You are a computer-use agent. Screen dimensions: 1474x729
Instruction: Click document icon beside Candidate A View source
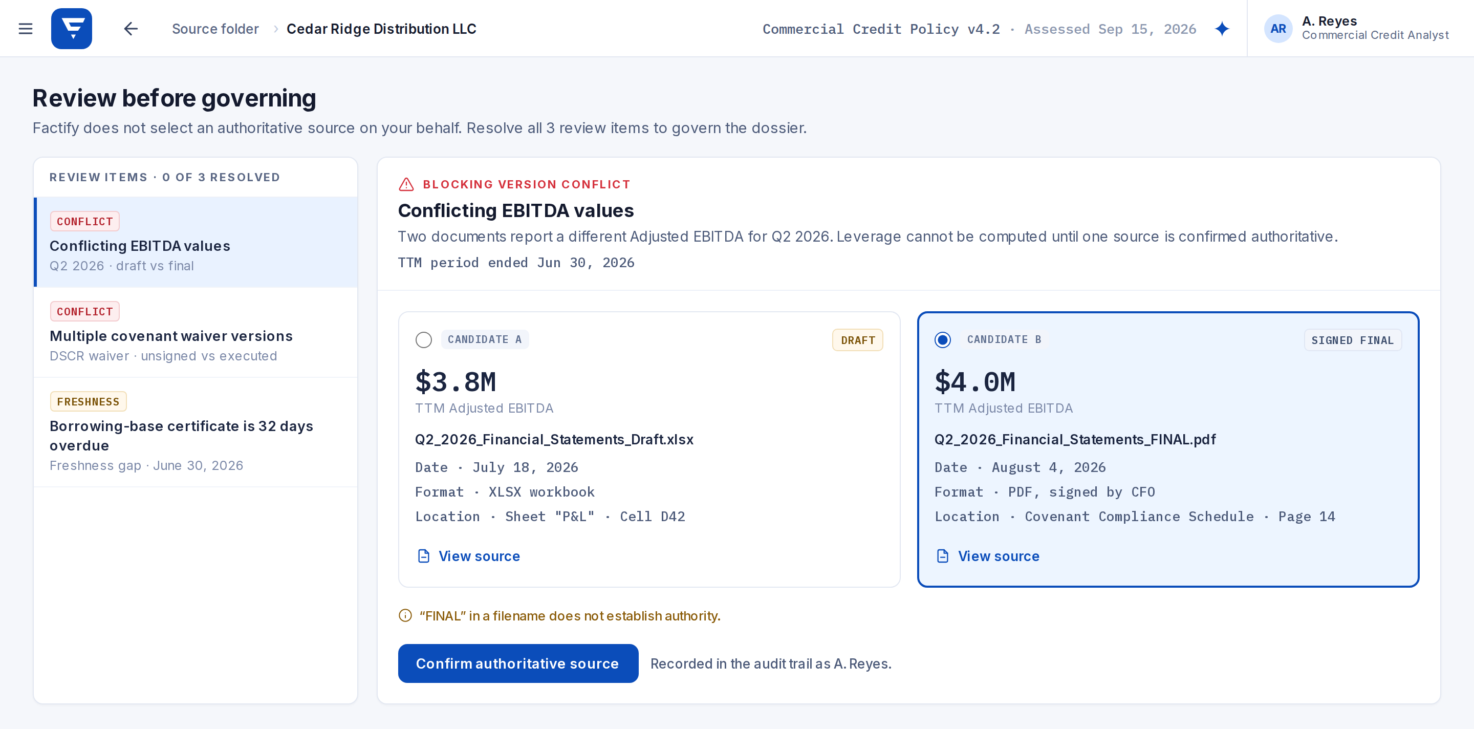[423, 556]
